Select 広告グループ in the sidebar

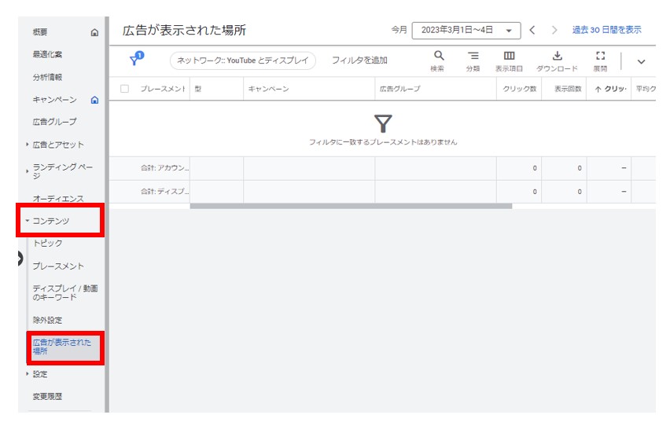point(54,122)
